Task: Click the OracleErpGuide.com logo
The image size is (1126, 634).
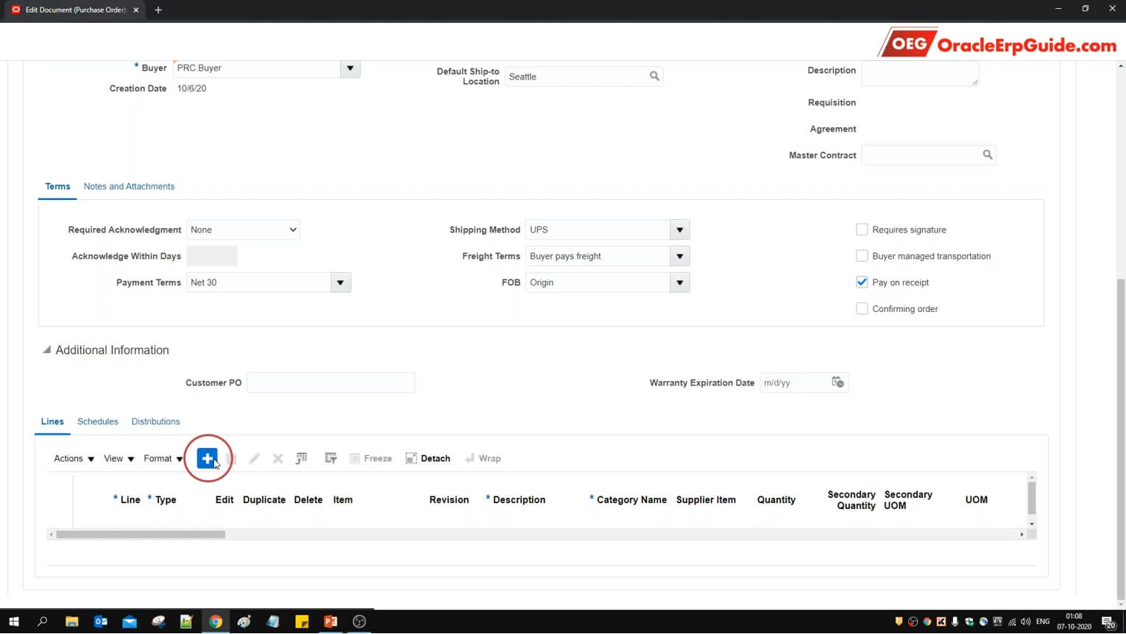Action: [x=997, y=43]
